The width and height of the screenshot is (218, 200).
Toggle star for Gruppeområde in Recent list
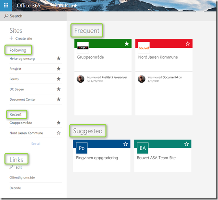[x=59, y=123]
